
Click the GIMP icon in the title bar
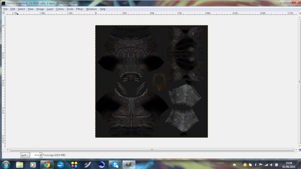point(3,3)
